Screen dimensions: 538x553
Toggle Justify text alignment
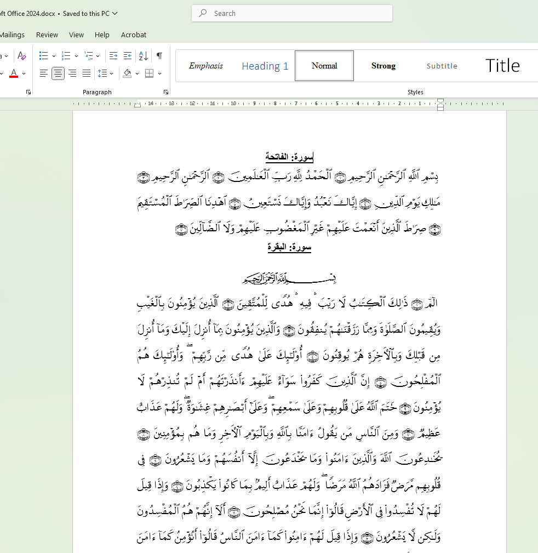[87, 73]
